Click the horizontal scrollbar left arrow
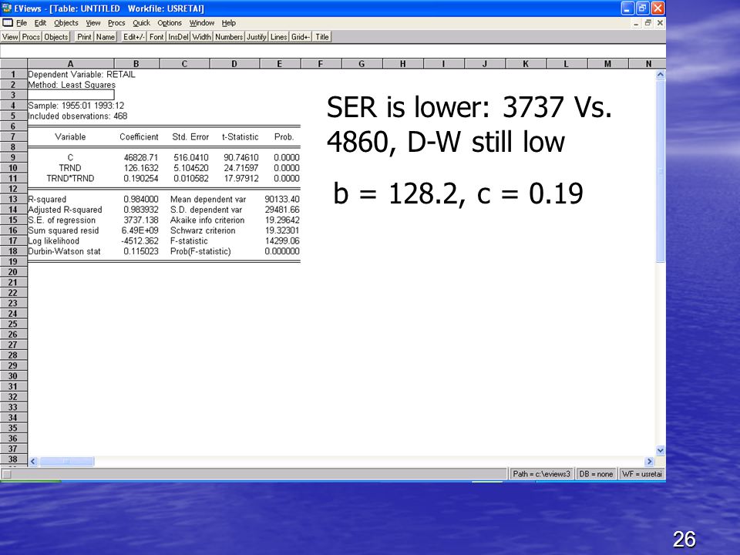This screenshot has height=555, width=740. point(33,461)
